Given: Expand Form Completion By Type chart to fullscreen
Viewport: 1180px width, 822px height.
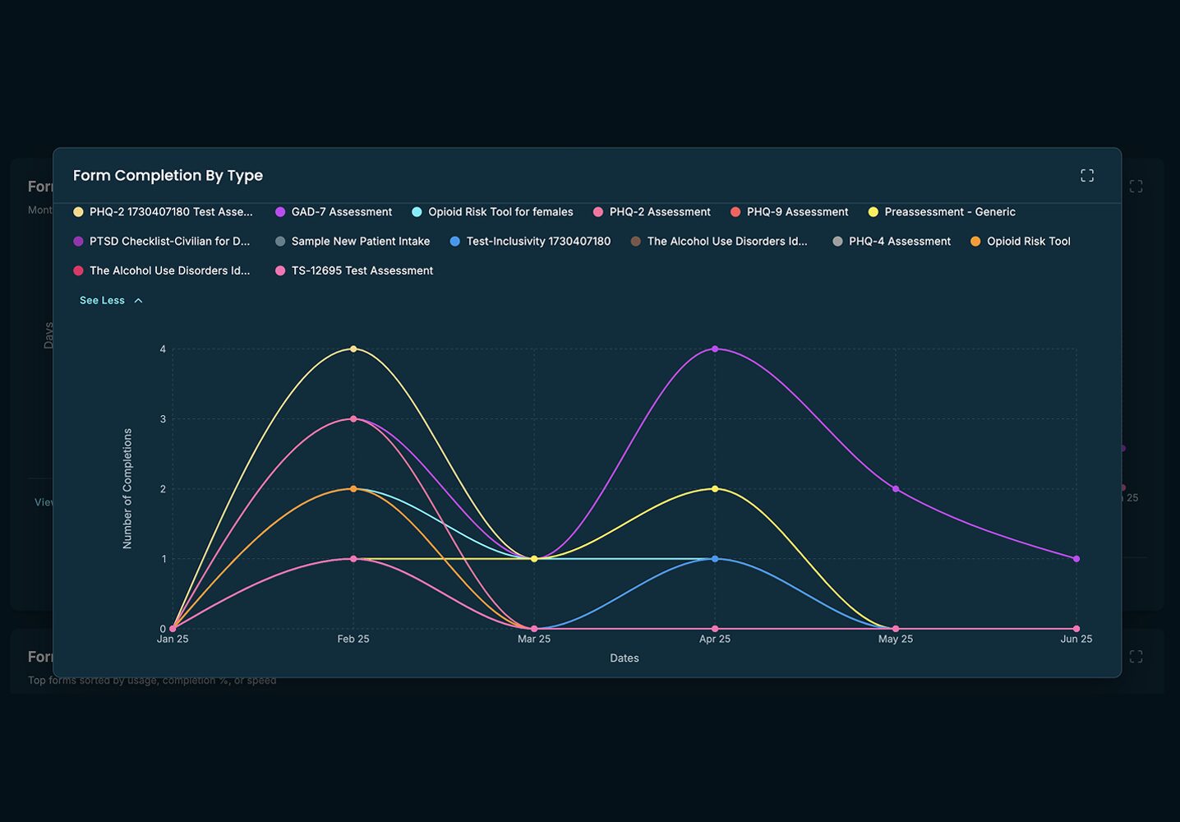Looking at the screenshot, I should click(x=1086, y=176).
